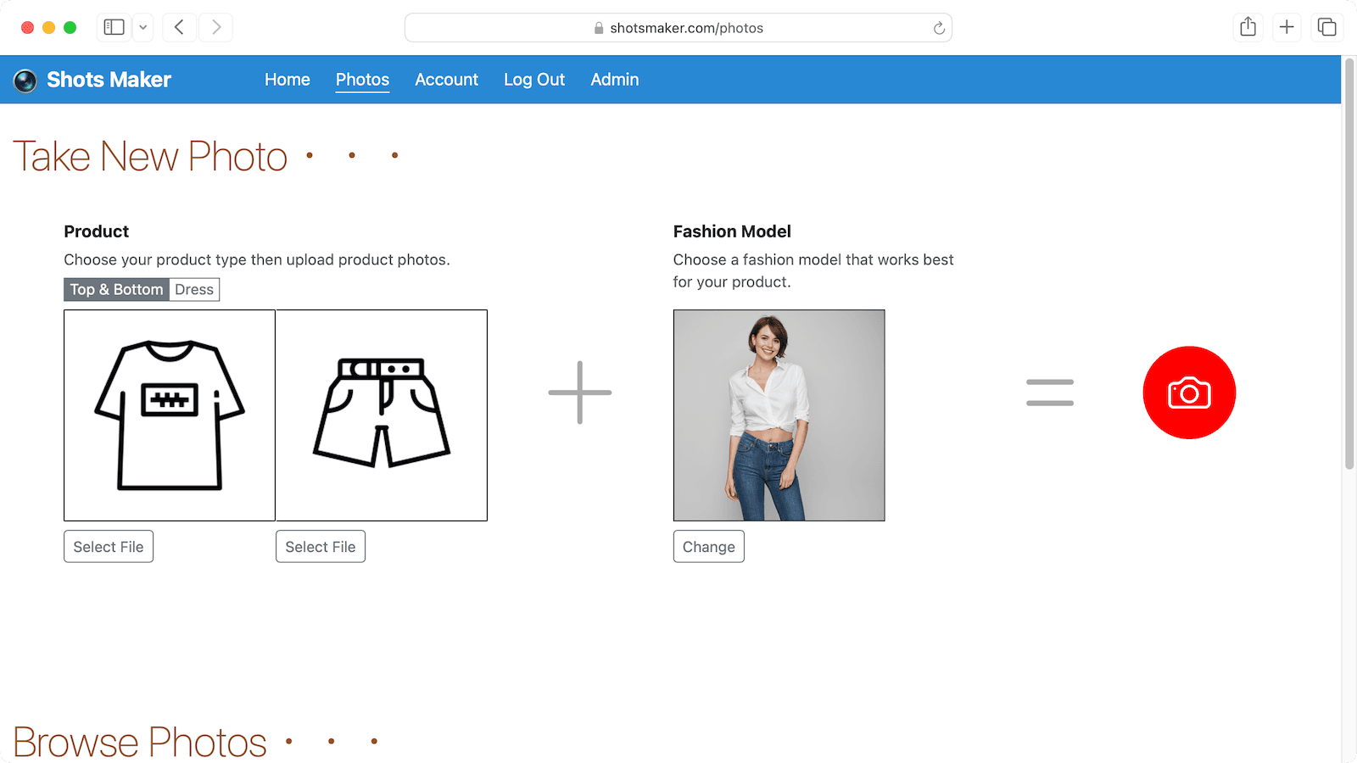This screenshot has width=1357, height=763.
Task: Toggle the Safari sidebar
Action: point(113,26)
